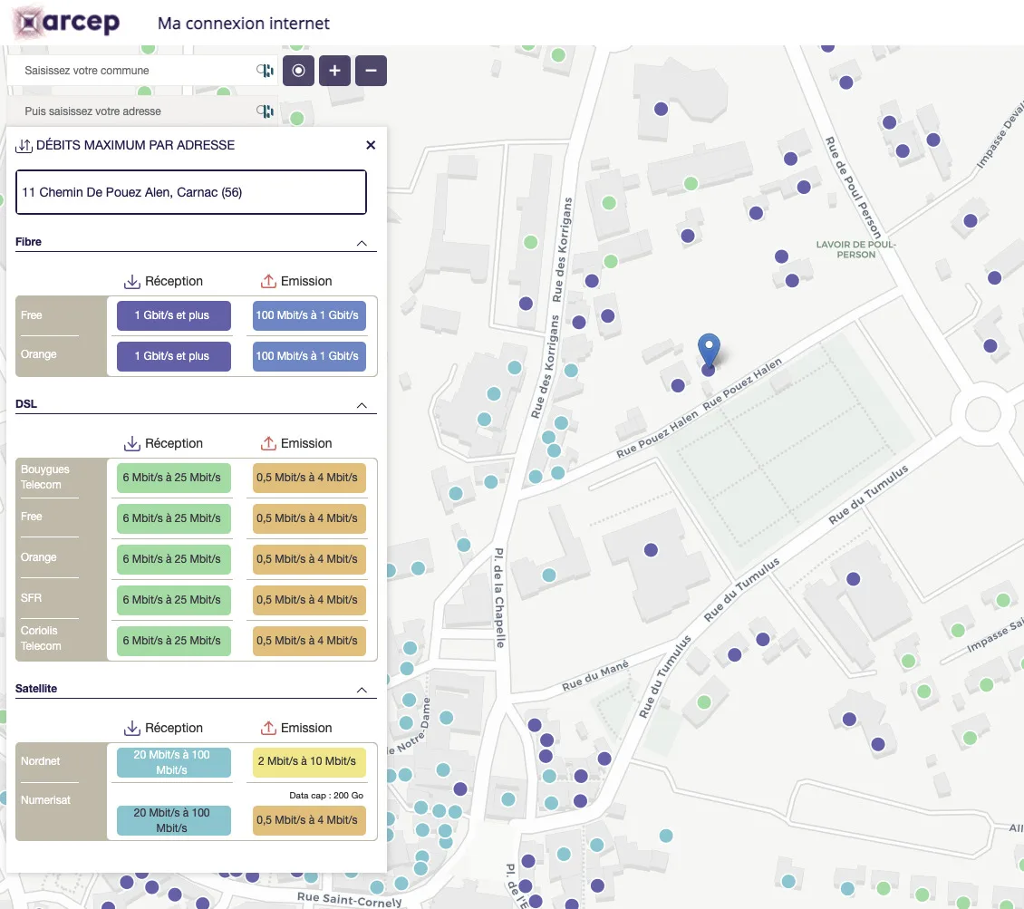Collapse the DSL section
Image resolution: width=1024 pixels, height=909 pixels.
coord(362,405)
